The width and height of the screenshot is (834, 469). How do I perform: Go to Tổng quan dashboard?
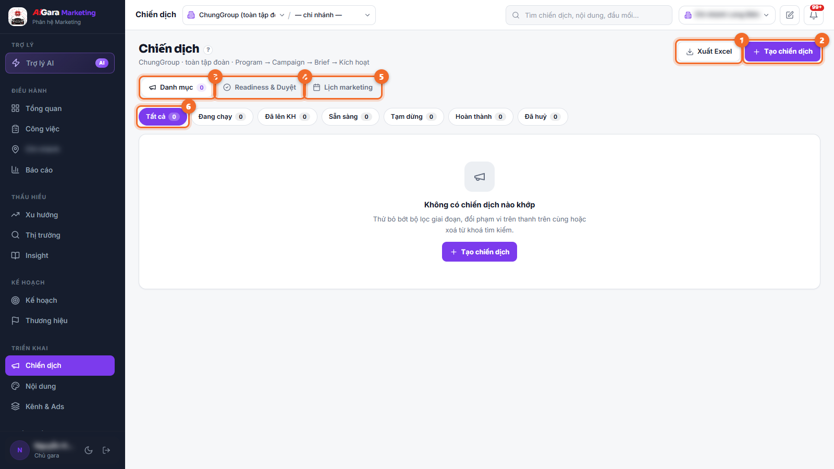(60, 108)
